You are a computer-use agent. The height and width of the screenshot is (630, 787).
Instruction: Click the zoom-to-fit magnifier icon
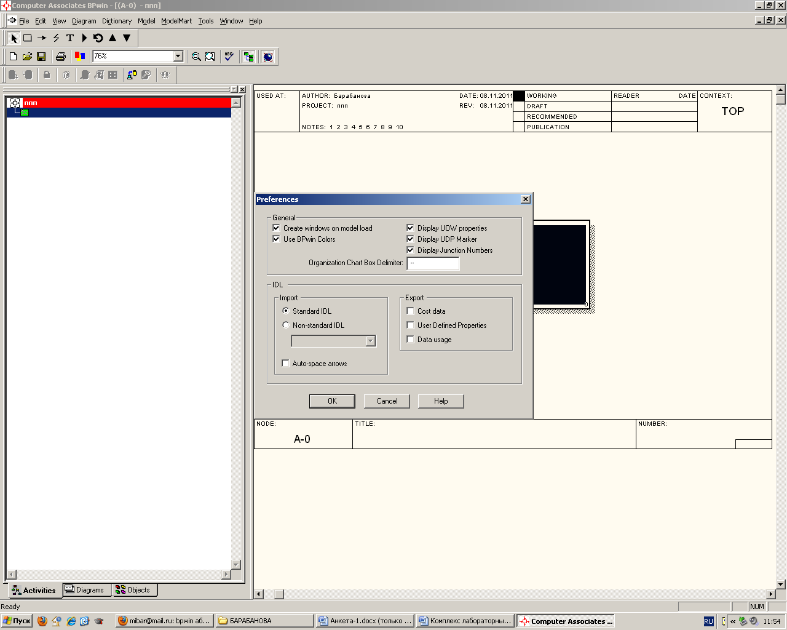click(x=210, y=57)
